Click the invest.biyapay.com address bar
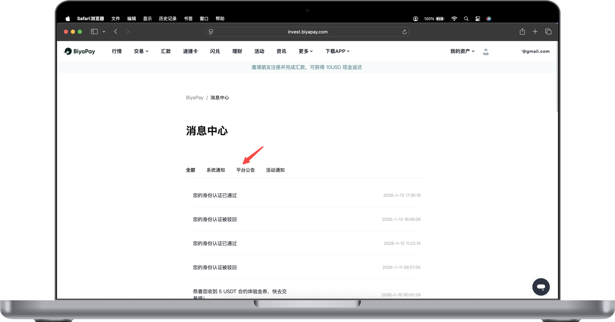The image size is (615, 322). (x=307, y=32)
